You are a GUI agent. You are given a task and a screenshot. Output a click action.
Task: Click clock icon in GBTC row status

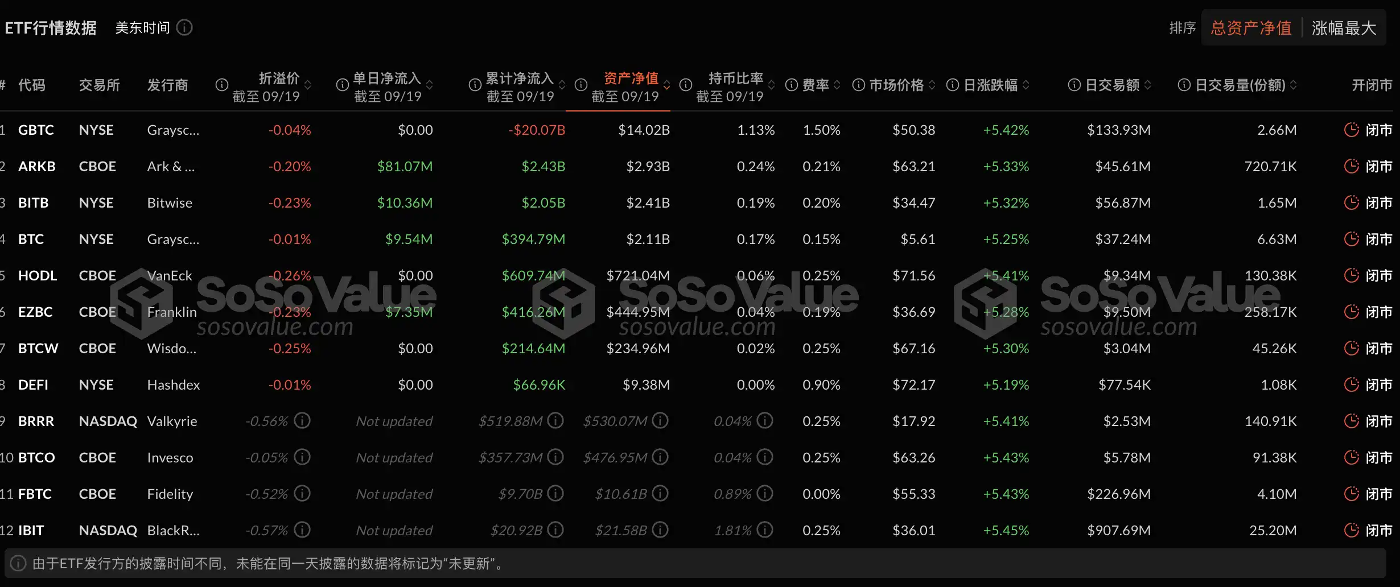(1351, 130)
